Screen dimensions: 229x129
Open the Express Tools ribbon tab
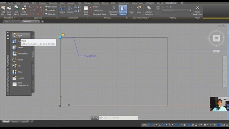137,3
